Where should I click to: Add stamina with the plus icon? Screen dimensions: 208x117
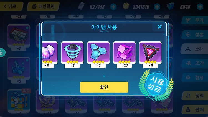coord(113,7)
